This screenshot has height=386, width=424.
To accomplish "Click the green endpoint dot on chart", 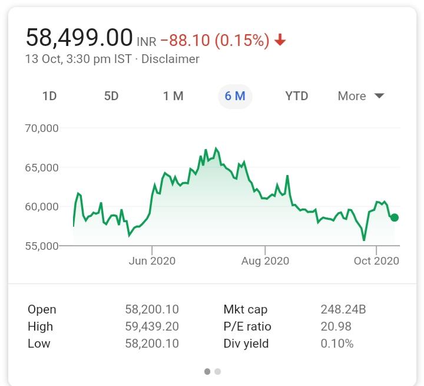I will point(394,217).
